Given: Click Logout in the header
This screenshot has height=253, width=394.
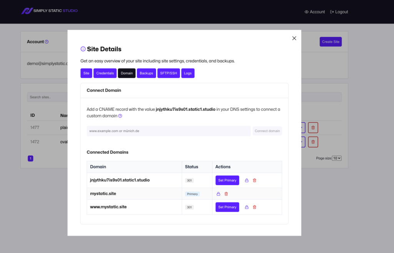Looking at the screenshot, I should coord(339,12).
